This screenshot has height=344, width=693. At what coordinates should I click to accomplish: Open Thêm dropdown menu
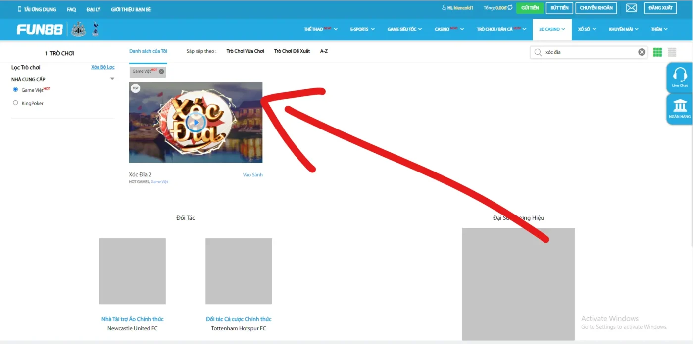659,29
